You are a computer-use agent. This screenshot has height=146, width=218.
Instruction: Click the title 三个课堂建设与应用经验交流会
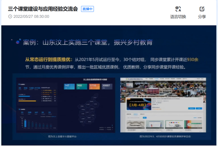[43, 9]
